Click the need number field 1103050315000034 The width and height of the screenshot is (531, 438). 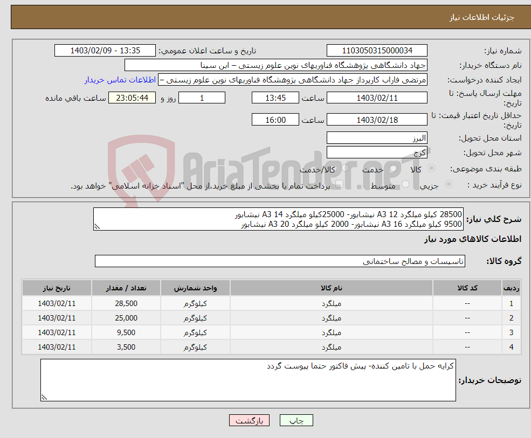pyautogui.click(x=377, y=51)
